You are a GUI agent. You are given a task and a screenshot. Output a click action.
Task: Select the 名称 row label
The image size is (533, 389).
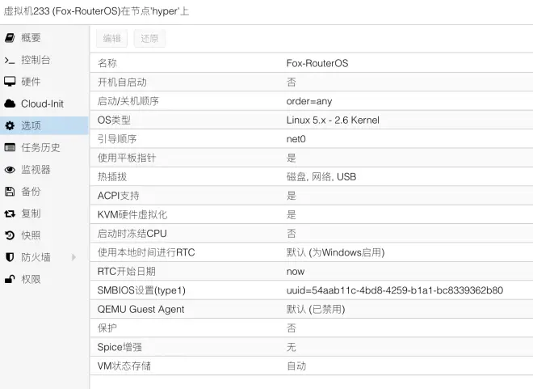tap(107, 63)
